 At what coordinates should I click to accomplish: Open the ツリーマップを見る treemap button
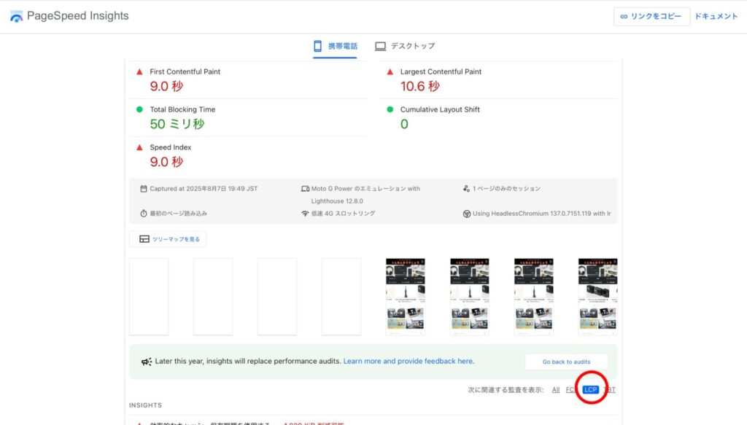[168, 239]
